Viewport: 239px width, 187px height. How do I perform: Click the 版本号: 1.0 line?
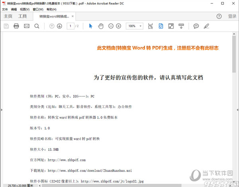tap(40, 128)
